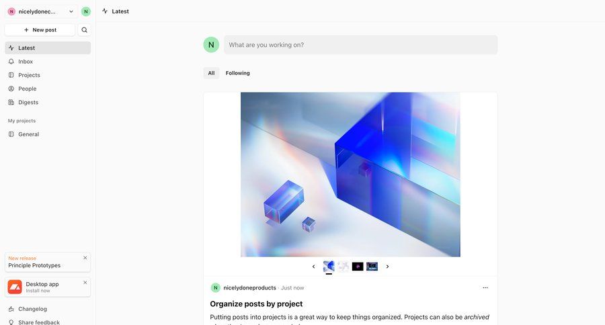Dismiss the Desktop app banner
The image size is (605, 325).
coord(85,283)
